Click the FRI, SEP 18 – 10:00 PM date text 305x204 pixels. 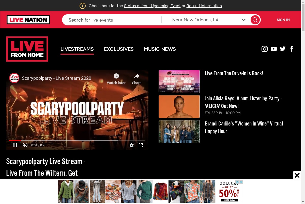coord(223,113)
